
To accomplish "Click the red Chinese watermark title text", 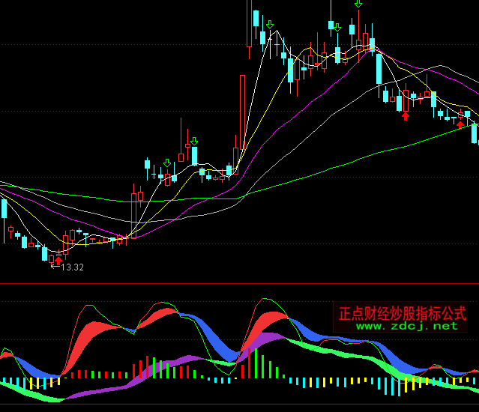I will 402,312.
